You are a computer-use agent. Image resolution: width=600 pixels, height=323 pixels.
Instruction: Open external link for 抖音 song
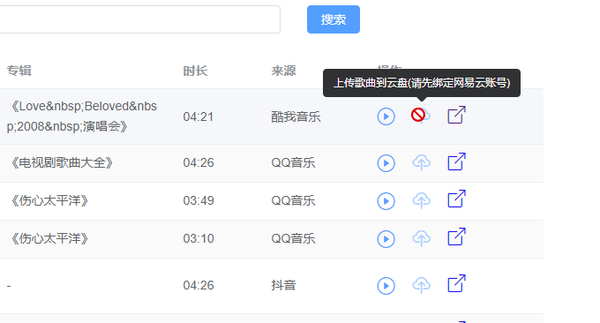(456, 283)
